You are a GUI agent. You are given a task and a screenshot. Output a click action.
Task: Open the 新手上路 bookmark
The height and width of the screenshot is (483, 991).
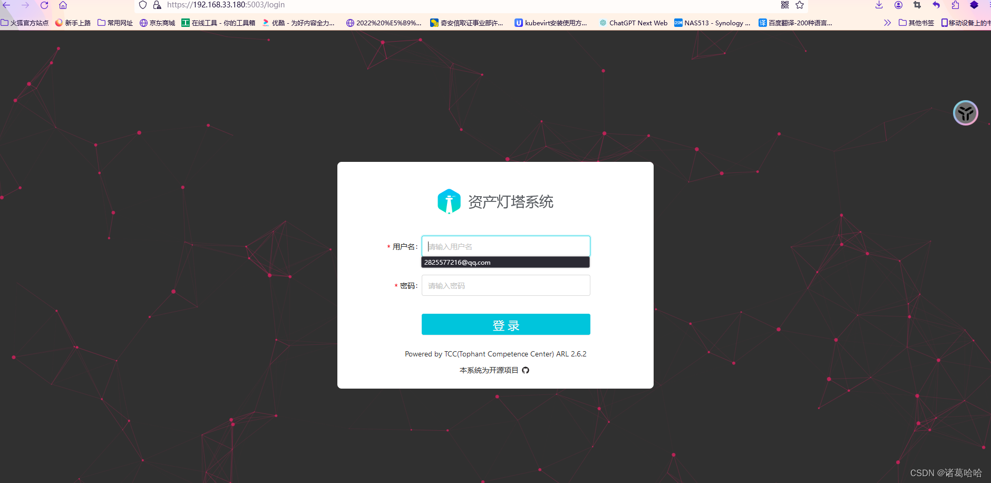tap(73, 23)
